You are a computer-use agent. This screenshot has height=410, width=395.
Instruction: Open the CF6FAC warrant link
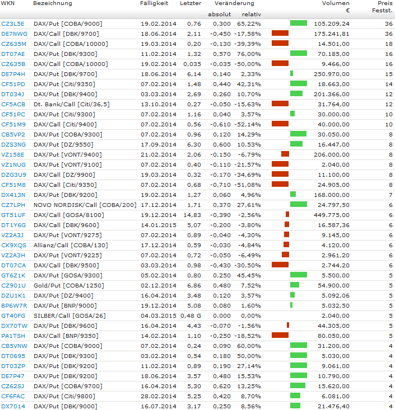click(x=13, y=397)
